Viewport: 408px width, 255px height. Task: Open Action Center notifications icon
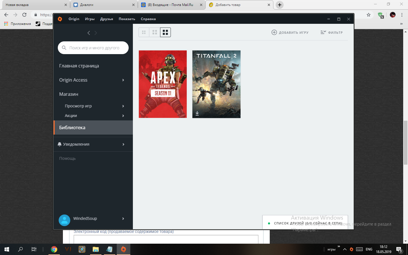(399, 250)
